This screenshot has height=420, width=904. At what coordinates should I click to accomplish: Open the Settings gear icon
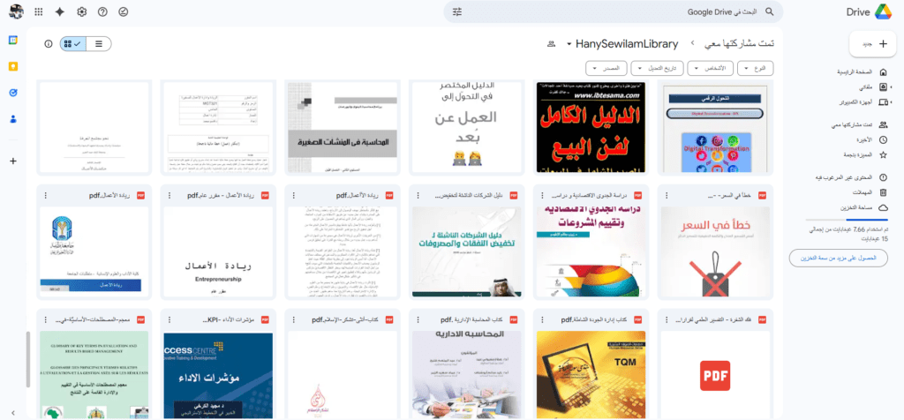coord(81,11)
